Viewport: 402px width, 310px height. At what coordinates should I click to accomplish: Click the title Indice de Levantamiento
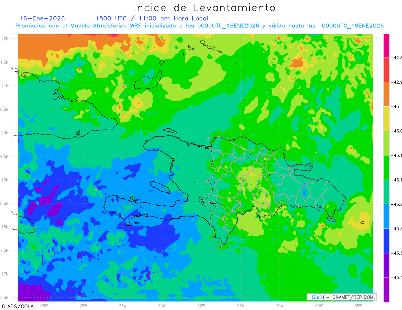coord(205,7)
